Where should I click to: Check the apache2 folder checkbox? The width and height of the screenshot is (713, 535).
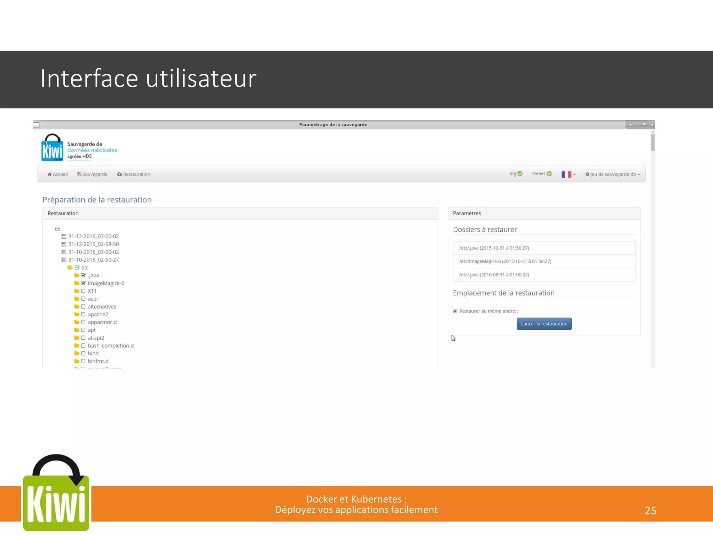pyautogui.click(x=83, y=314)
